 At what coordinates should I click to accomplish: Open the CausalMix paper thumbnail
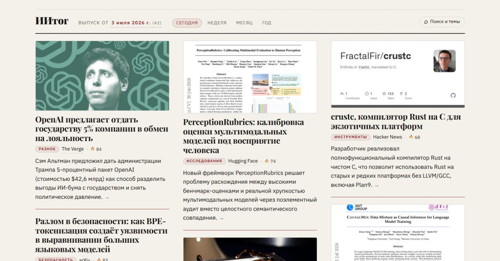[398, 233]
